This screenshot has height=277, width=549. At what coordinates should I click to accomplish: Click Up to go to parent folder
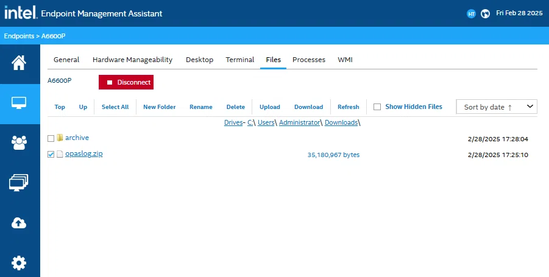tap(83, 107)
